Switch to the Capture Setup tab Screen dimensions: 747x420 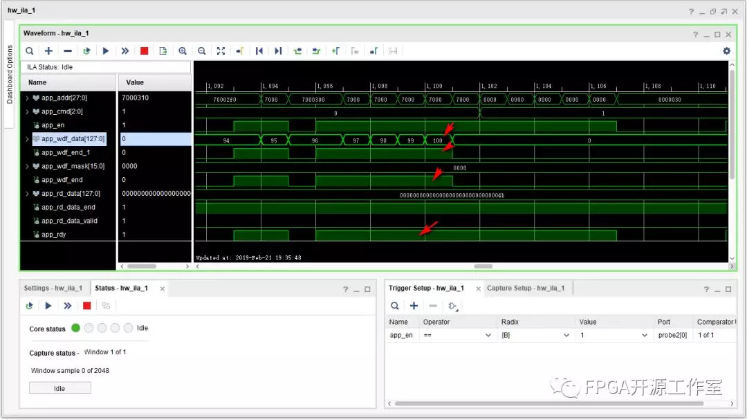click(525, 288)
